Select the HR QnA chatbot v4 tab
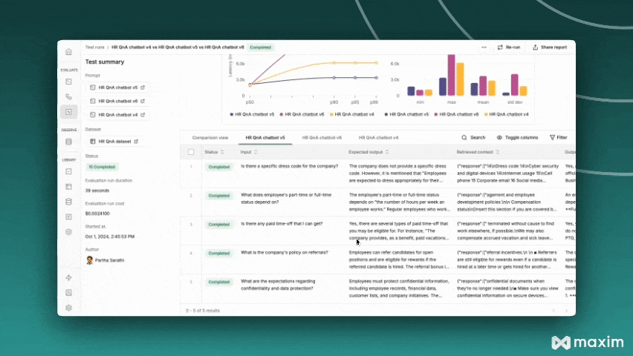This screenshot has width=633, height=356. pos(378,137)
